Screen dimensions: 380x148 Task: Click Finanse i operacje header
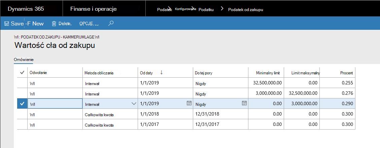click(94, 9)
